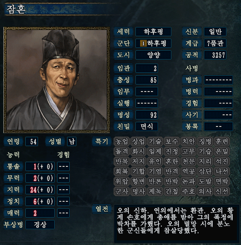
Task: Click the biography text box
Action: point(176,223)
